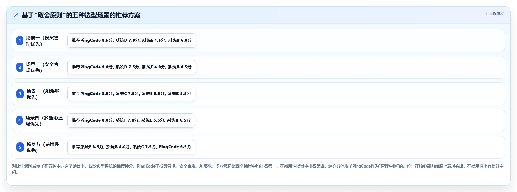Click the arrow icon beside the panel title

[16, 15]
